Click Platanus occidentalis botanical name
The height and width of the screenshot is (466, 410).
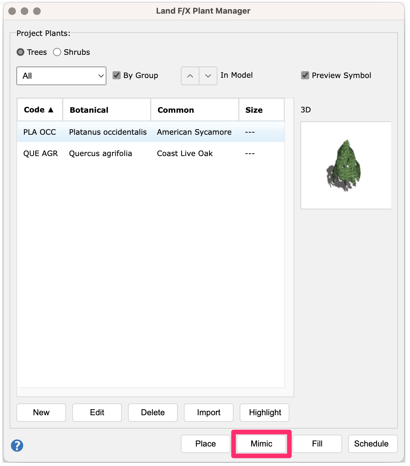108,132
